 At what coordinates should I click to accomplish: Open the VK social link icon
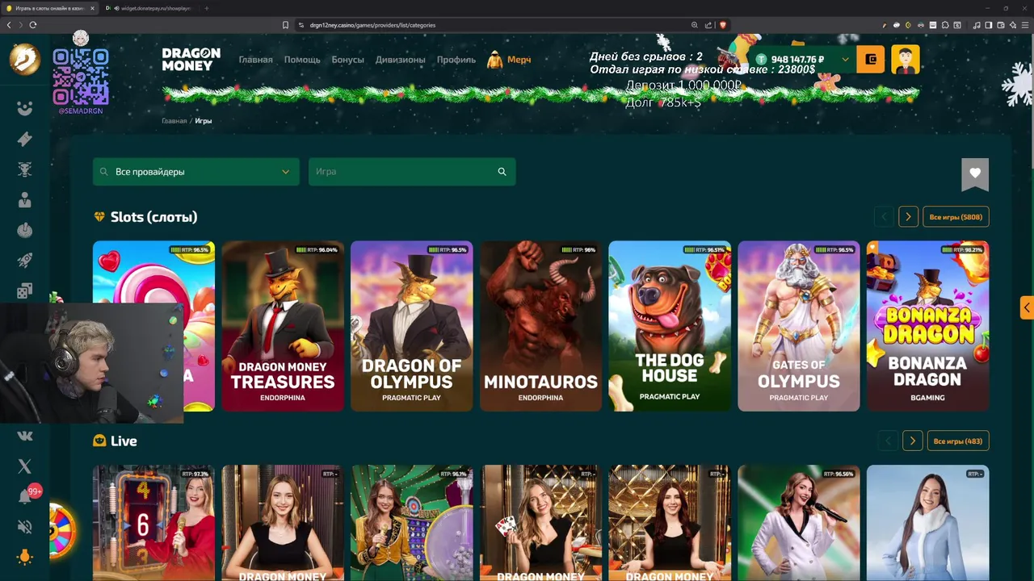(25, 436)
